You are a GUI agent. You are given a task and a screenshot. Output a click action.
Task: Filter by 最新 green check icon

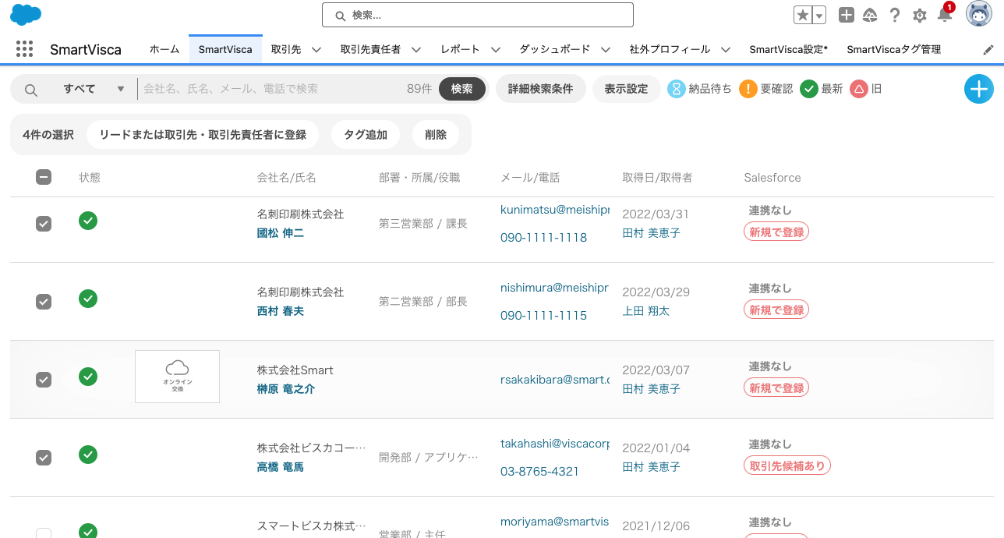[x=809, y=89]
